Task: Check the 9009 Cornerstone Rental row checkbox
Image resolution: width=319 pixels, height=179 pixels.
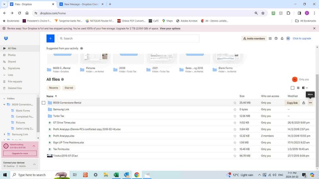Action: 43,103
